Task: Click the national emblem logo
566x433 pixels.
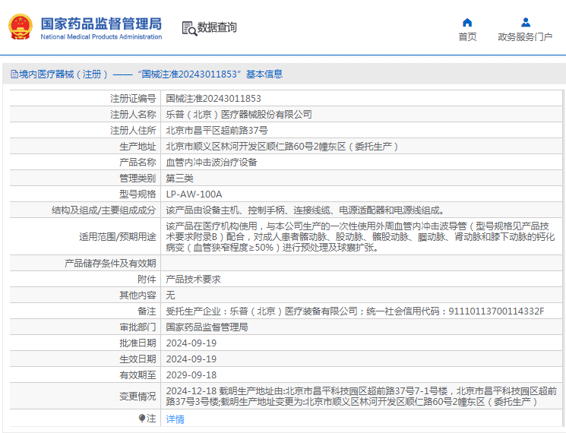Action: [x=21, y=27]
